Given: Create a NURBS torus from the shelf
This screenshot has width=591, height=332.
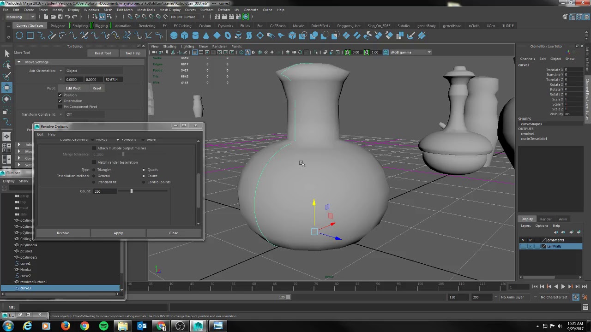Looking at the screenshot, I should click(228, 36).
